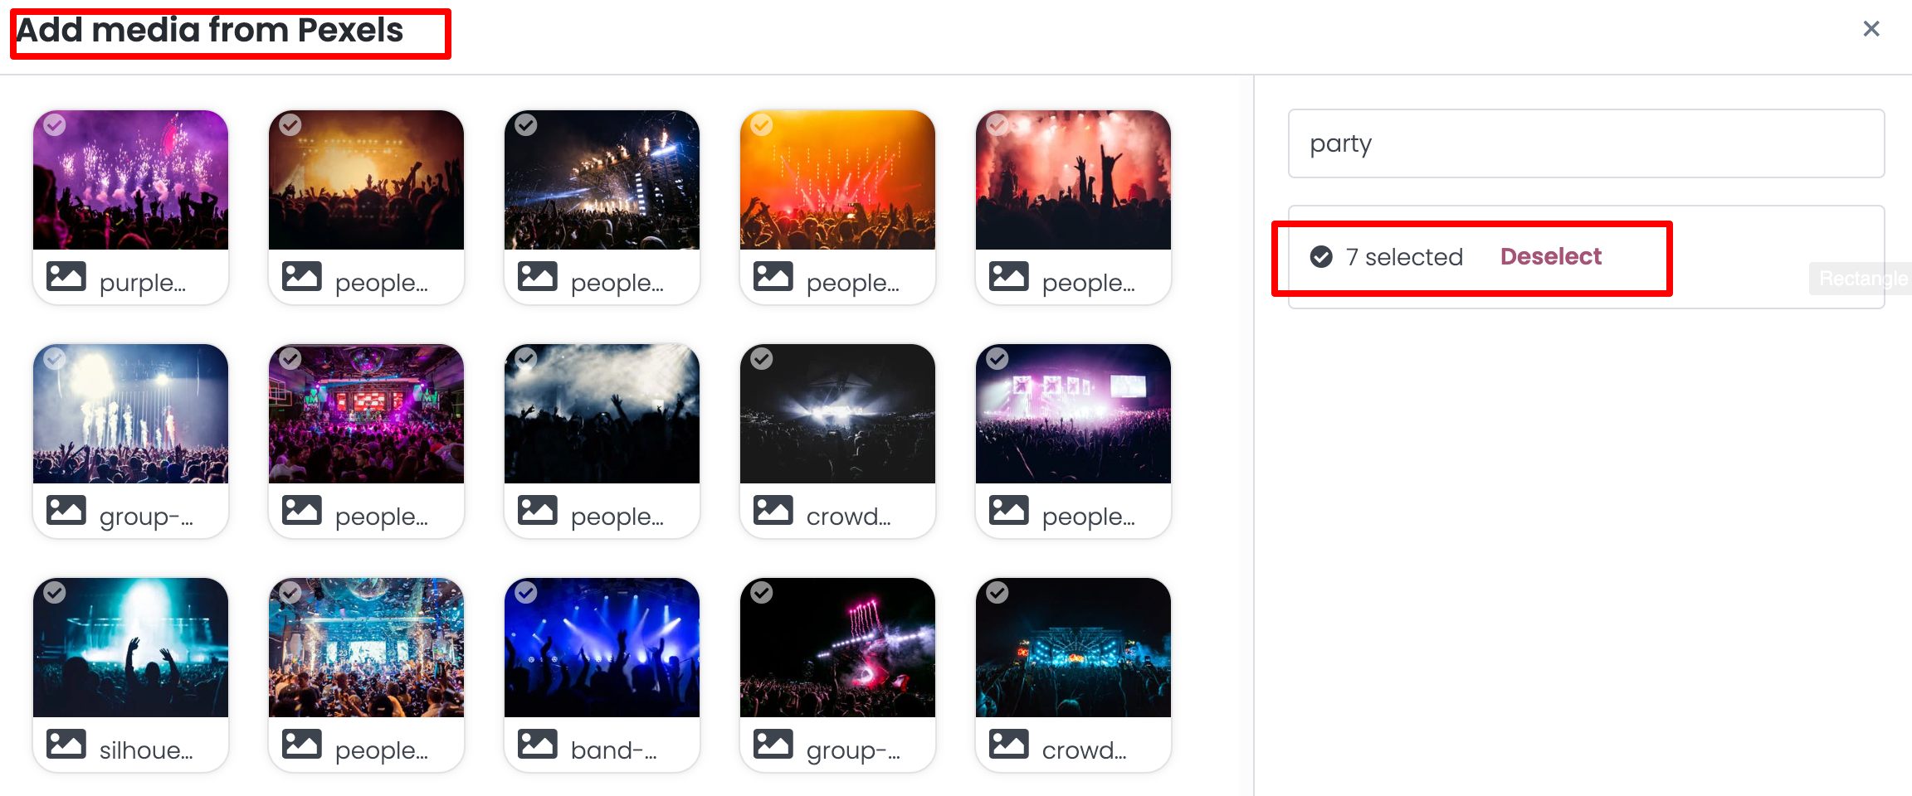Click Deselect to clear selected media

point(1550,257)
